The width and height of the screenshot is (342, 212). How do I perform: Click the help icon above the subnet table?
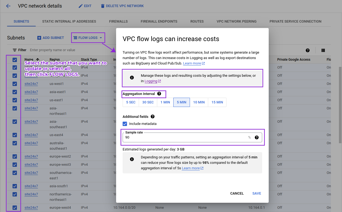click(x=308, y=50)
